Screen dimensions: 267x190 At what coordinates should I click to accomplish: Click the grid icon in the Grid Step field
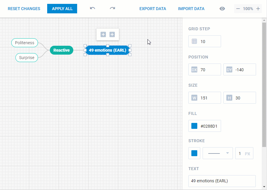[x=194, y=41]
